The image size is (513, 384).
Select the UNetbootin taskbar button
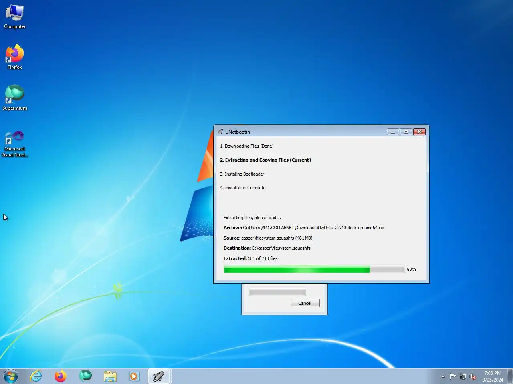tap(159, 376)
